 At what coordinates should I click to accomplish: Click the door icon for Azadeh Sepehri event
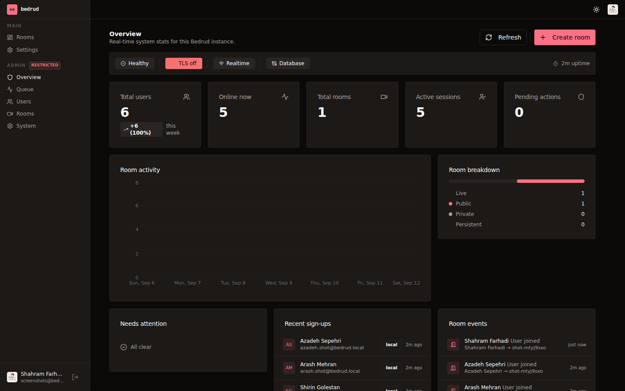[x=453, y=368]
